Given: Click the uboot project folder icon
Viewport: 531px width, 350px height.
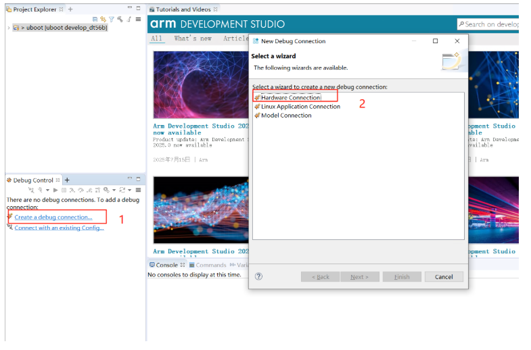Looking at the screenshot, I should [16, 28].
